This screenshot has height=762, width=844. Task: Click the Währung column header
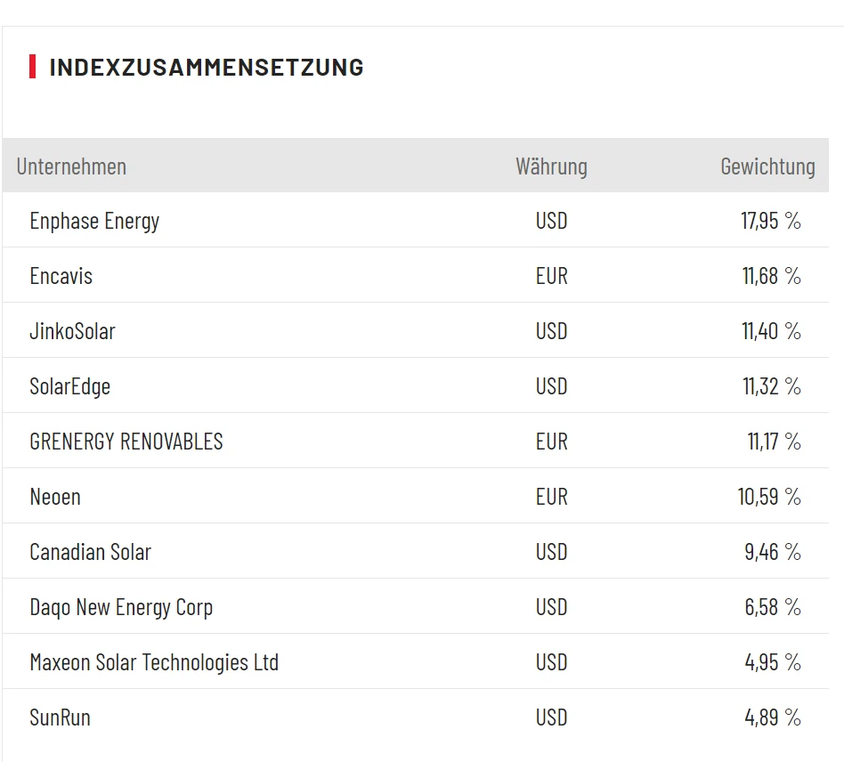point(551,166)
